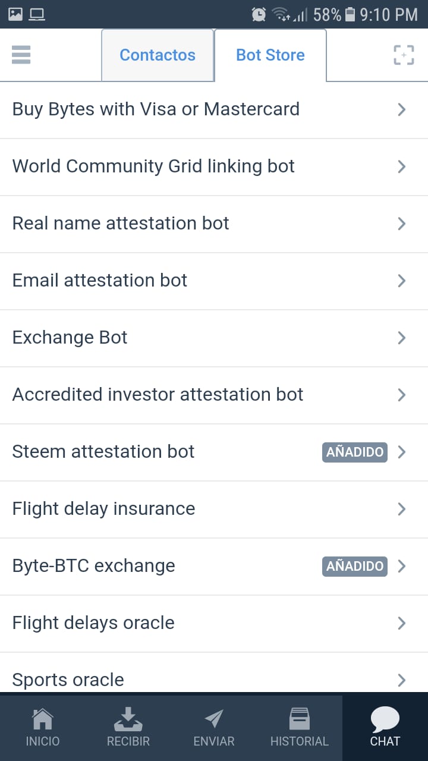
Task: Open Exchange Bot chevron arrow
Action: click(x=402, y=338)
